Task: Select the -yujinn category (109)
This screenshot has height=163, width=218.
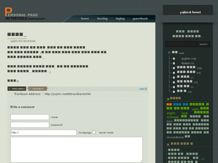Action: tap(188, 59)
